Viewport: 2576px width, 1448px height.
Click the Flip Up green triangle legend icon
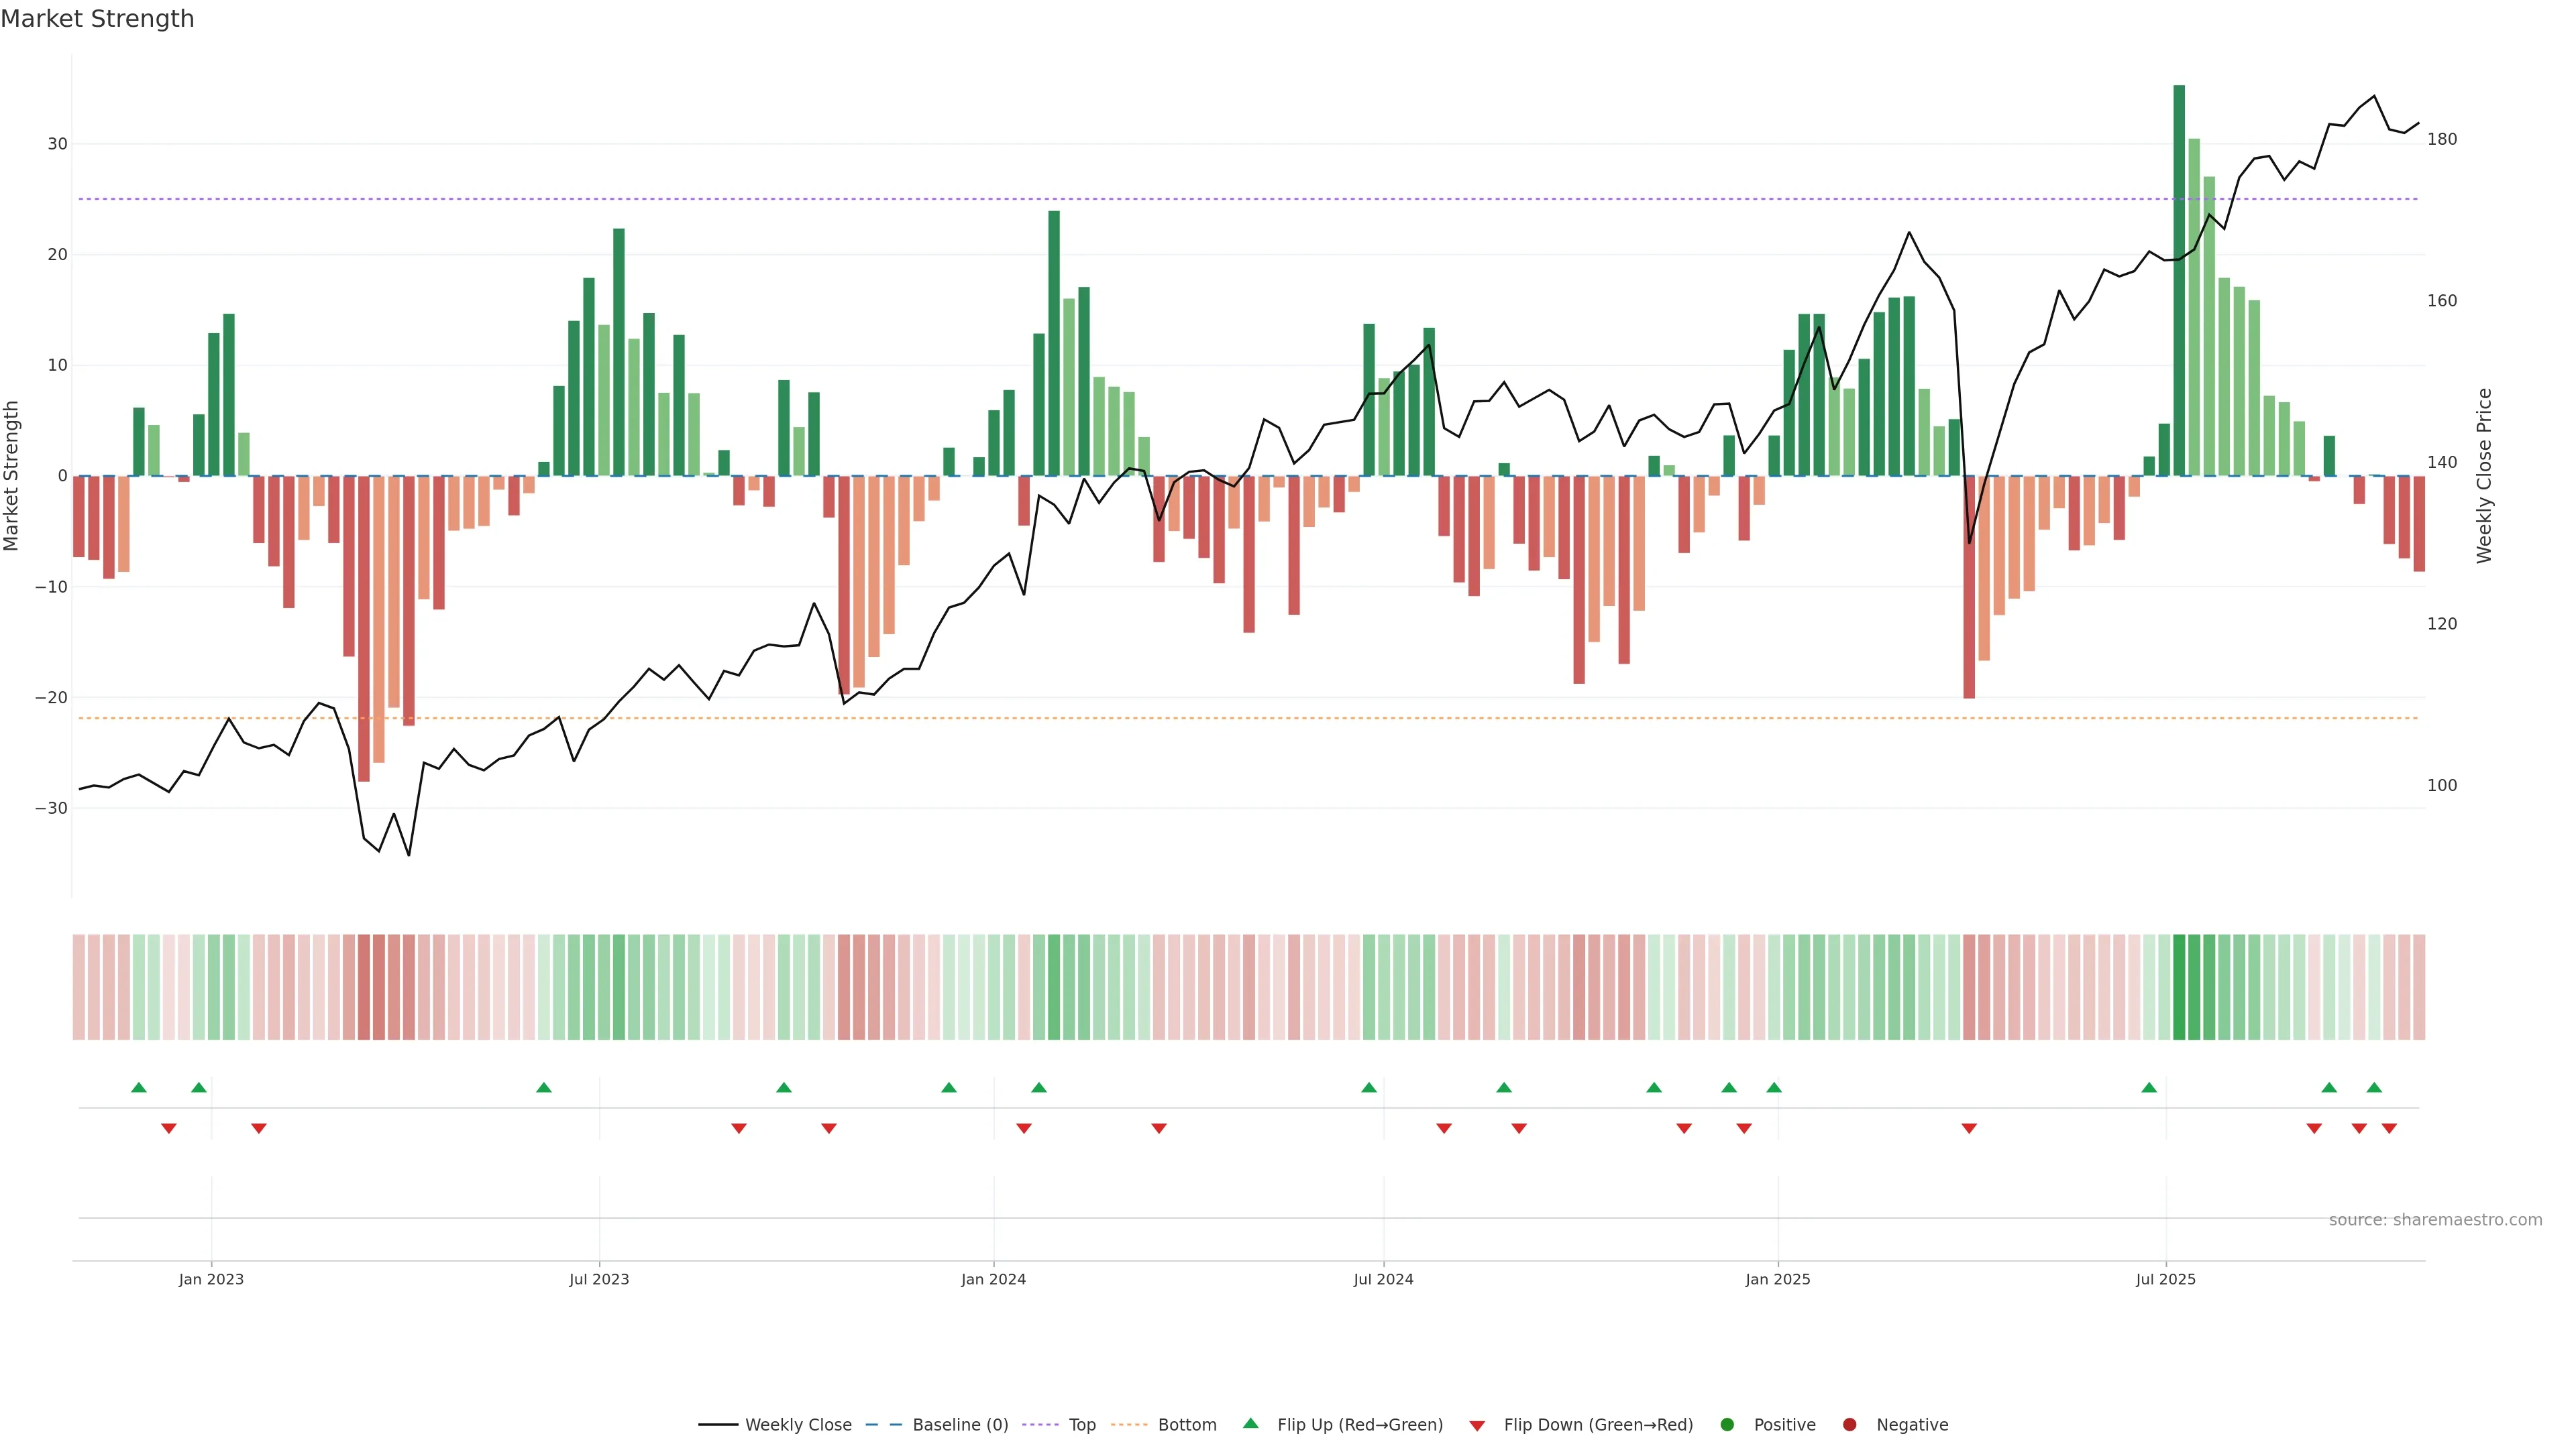pyautogui.click(x=1250, y=1423)
